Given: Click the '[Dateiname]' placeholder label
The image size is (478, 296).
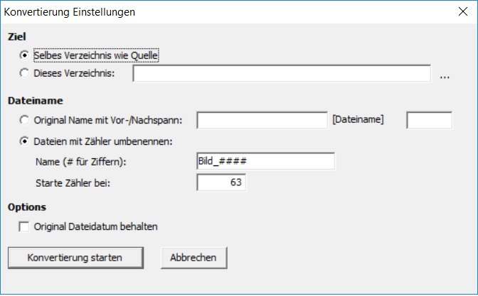Looking at the screenshot, I should point(358,119).
